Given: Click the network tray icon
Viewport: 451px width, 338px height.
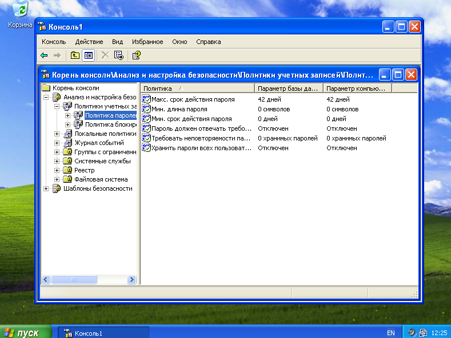Looking at the screenshot, I should tap(423, 333).
